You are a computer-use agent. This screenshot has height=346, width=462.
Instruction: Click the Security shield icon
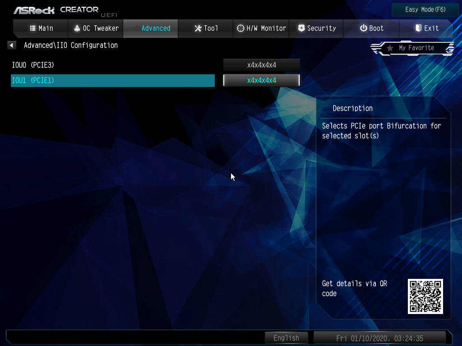point(301,28)
